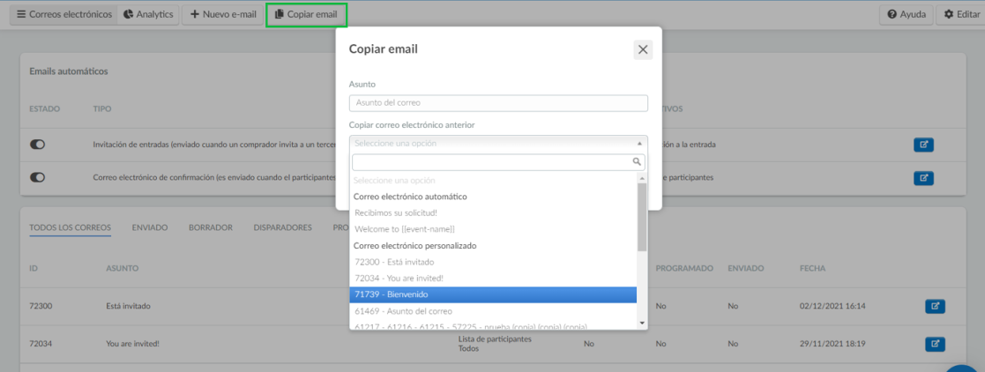Image resolution: width=985 pixels, height=372 pixels.
Task: Click the ID column header
Action: [34, 268]
